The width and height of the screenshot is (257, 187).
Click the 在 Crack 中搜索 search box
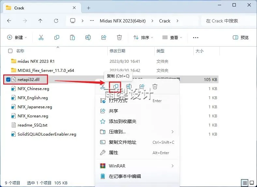(x=229, y=21)
